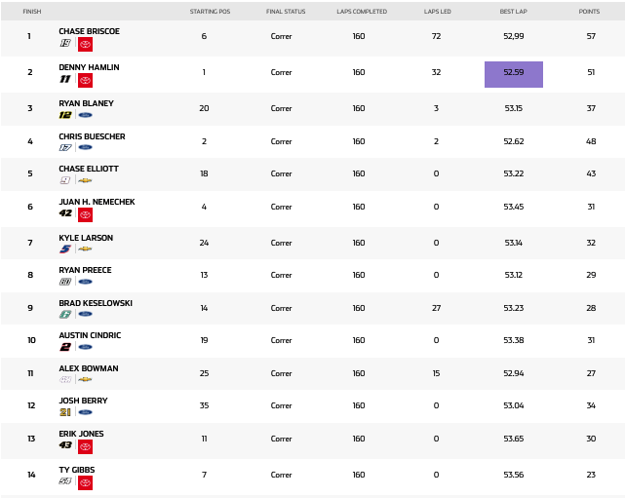Click Denny Hamlin's number 11 car icon

click(65, 80)
